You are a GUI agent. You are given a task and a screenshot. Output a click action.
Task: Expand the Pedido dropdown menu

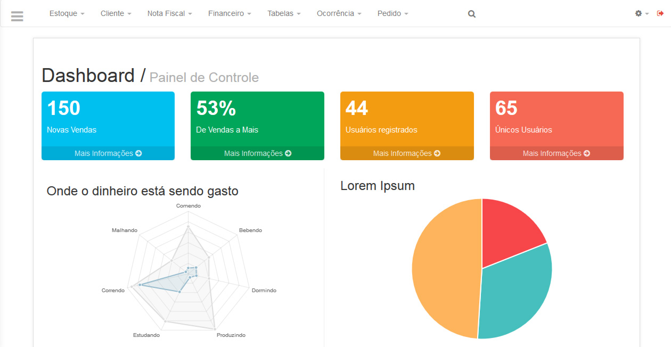[392, 13]
